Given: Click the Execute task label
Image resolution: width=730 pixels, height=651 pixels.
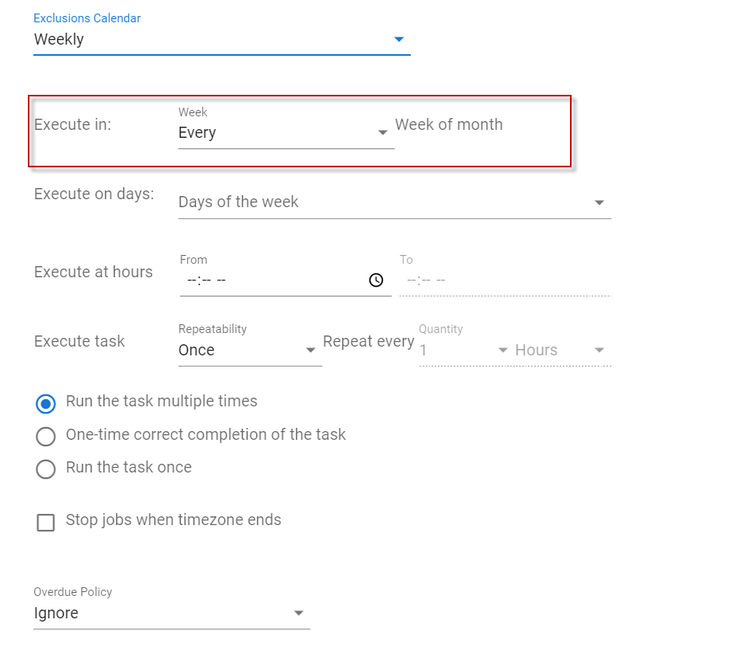Looking at the screenshot, I should click(79, 341).
